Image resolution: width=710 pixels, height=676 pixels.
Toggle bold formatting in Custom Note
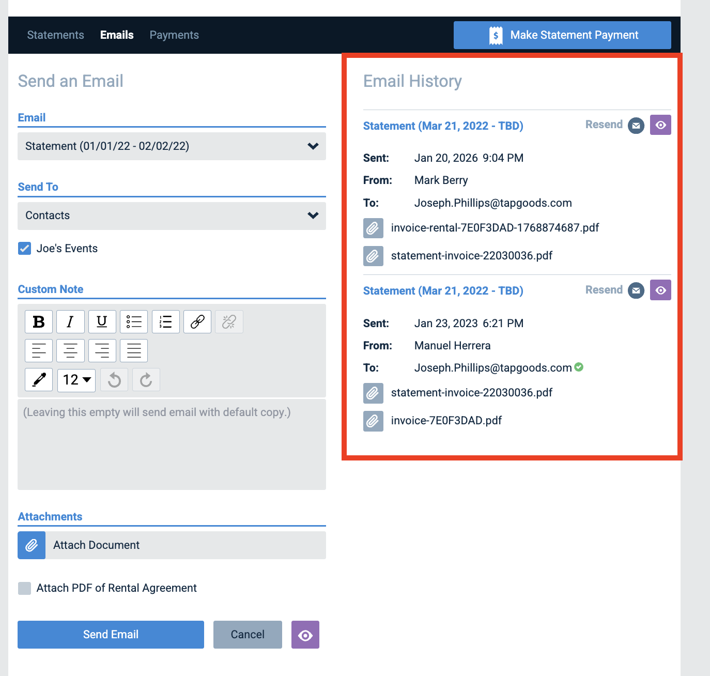click(39, 322)
